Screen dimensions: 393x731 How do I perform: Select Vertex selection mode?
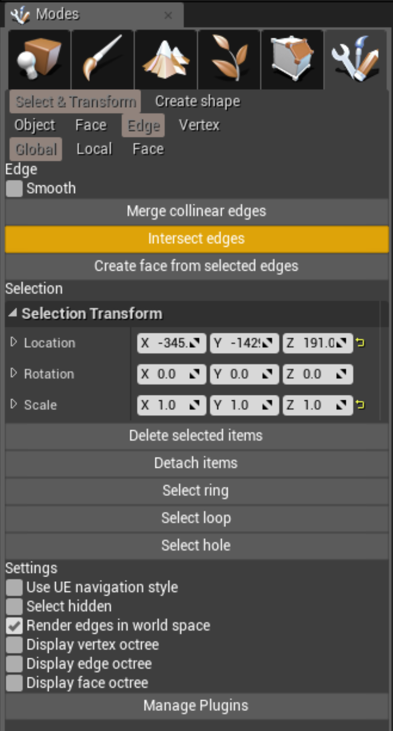(199, 125)
